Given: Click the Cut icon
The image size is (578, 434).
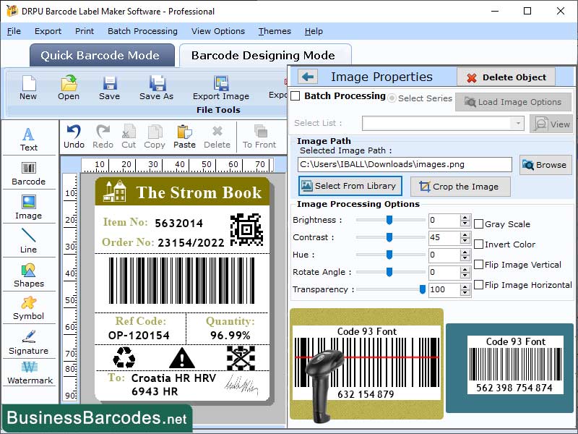Looking at the screenshot, I should (x=129, y=137).
